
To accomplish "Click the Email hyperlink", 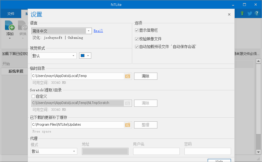I will coord(98,31).
